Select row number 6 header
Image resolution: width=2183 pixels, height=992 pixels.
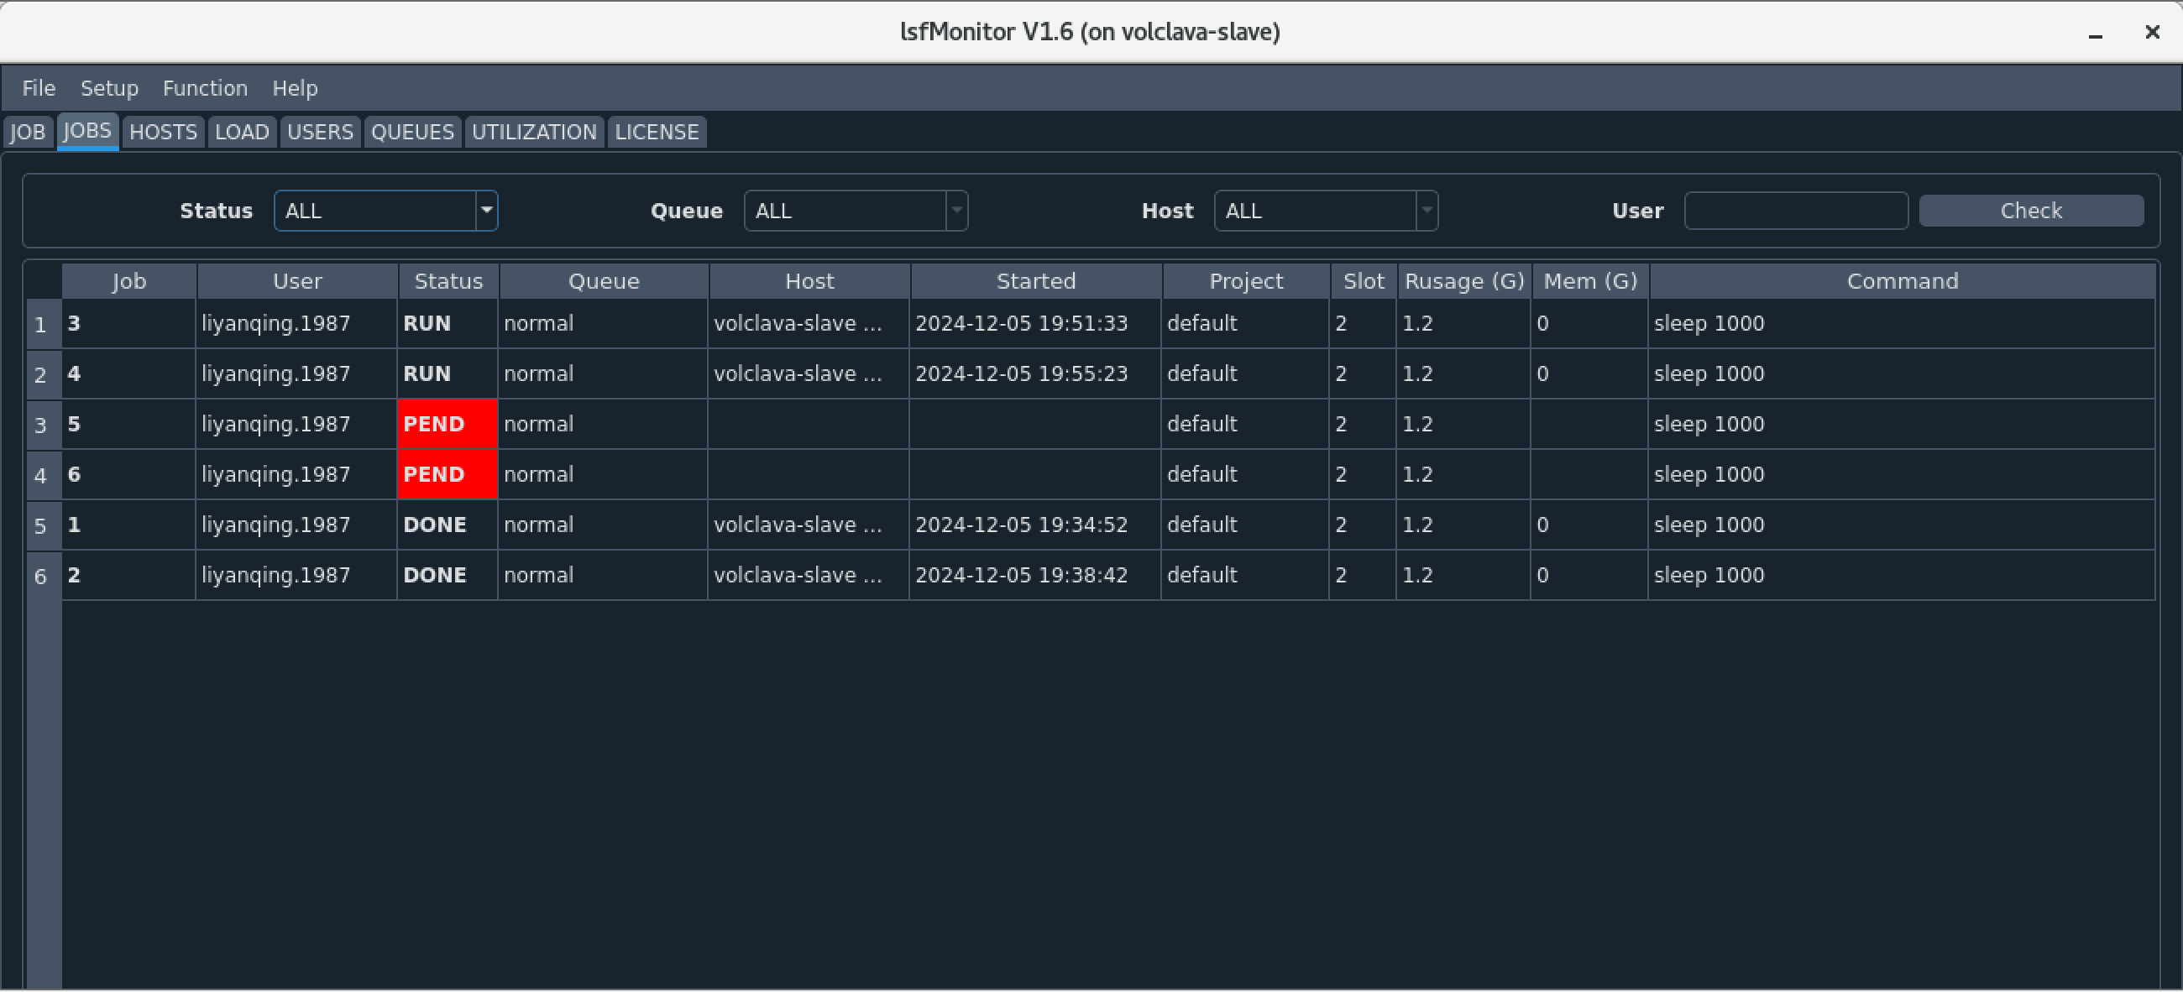click(x=40, y=577)
